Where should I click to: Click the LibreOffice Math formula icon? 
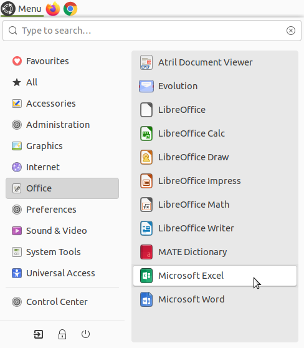(x=146, y=205)
